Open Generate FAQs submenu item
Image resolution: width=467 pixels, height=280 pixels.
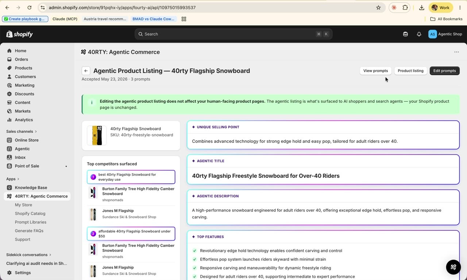tap(29, 231)
